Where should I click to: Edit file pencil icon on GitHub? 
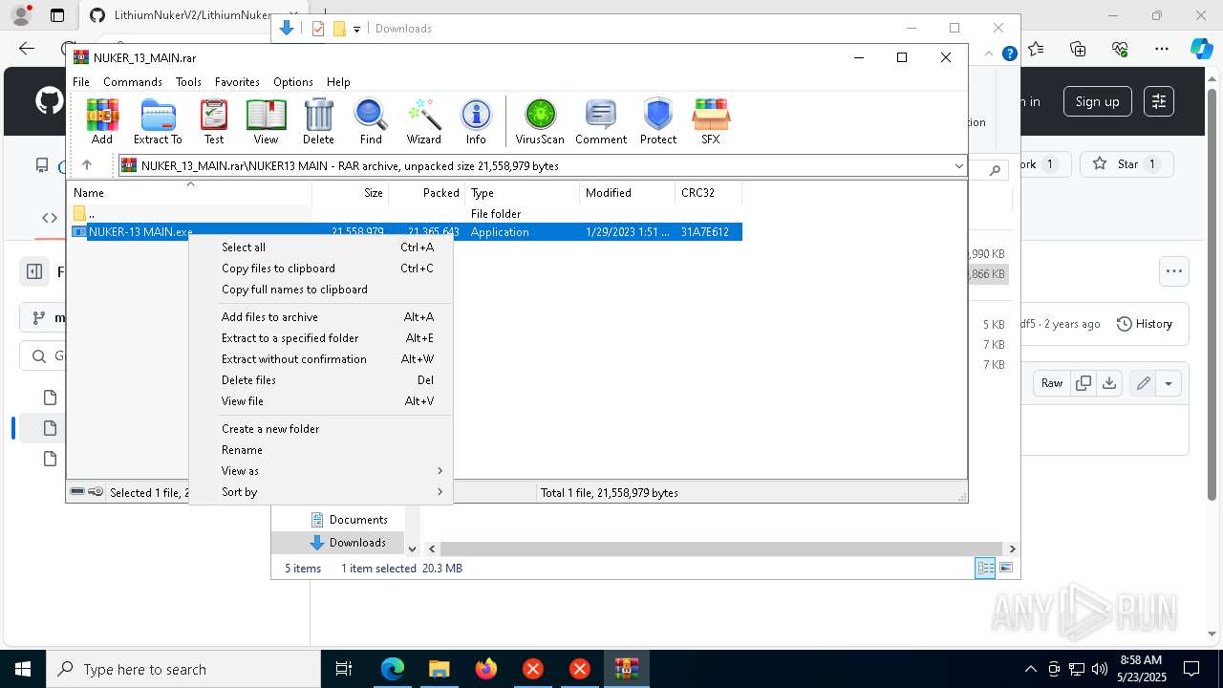(x=1143, y=383)
